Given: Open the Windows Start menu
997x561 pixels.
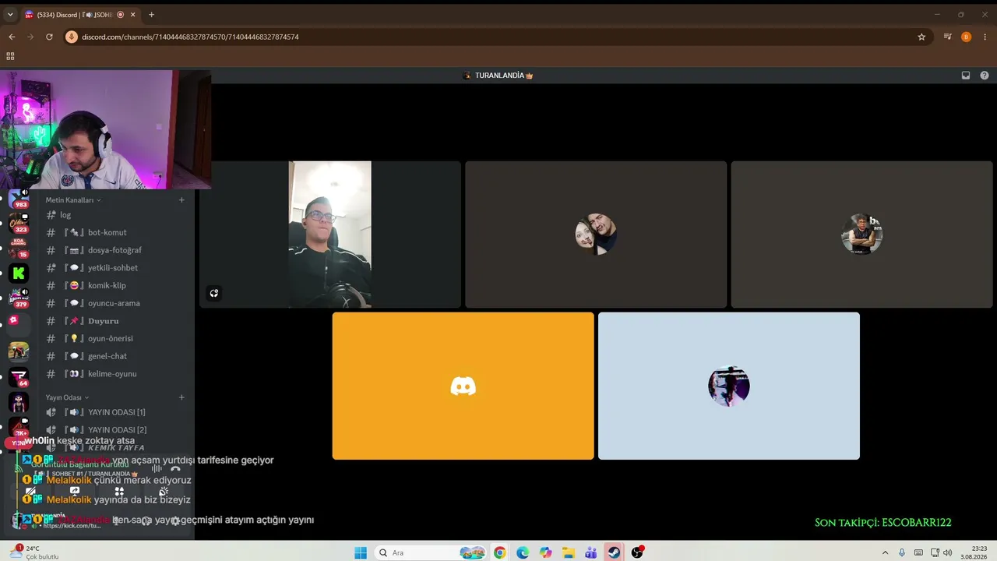Looking at the screenshot, I should pyautogui.click(x=361, y=552).
